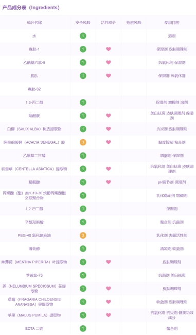
Task: Open the 寡肽-32 ingredient link
Action: click(x=34, y=89)
